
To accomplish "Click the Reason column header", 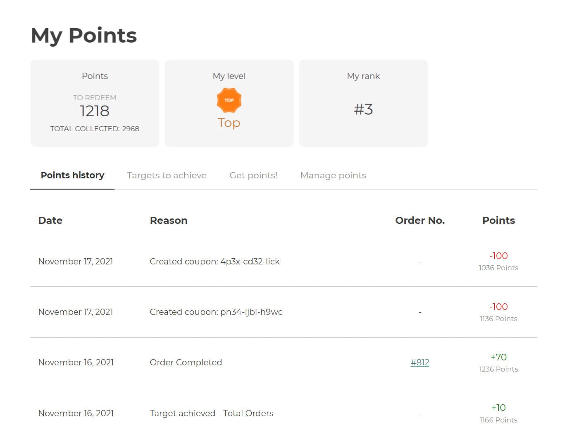I will pos(169,221).
